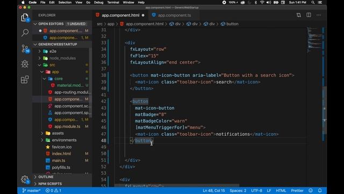Screen dimensions: 344x194
Task: Expand the OUTLINE panel
Action: click(35, 177)
